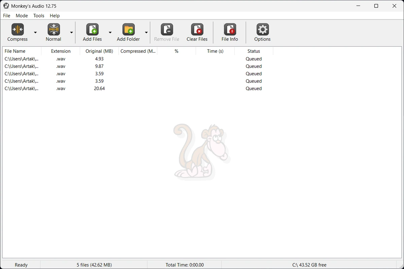Click Queued status in the 20.64 row
The height and width of the screenshot is (269, 404).
254,88
